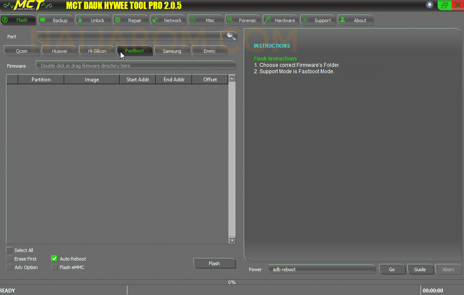Select the Emmc flash mode
Screen dimensions: 464x295
click(210, 51)
